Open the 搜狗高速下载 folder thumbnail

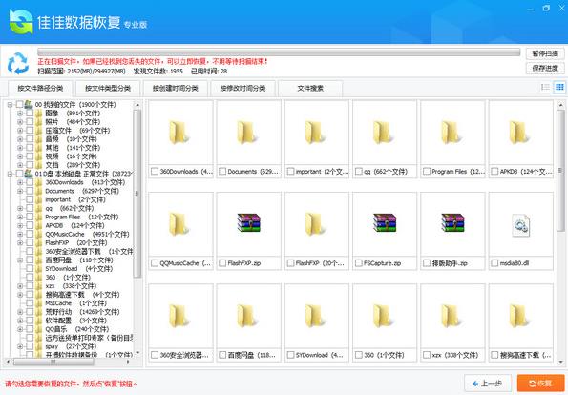[519, 317]
